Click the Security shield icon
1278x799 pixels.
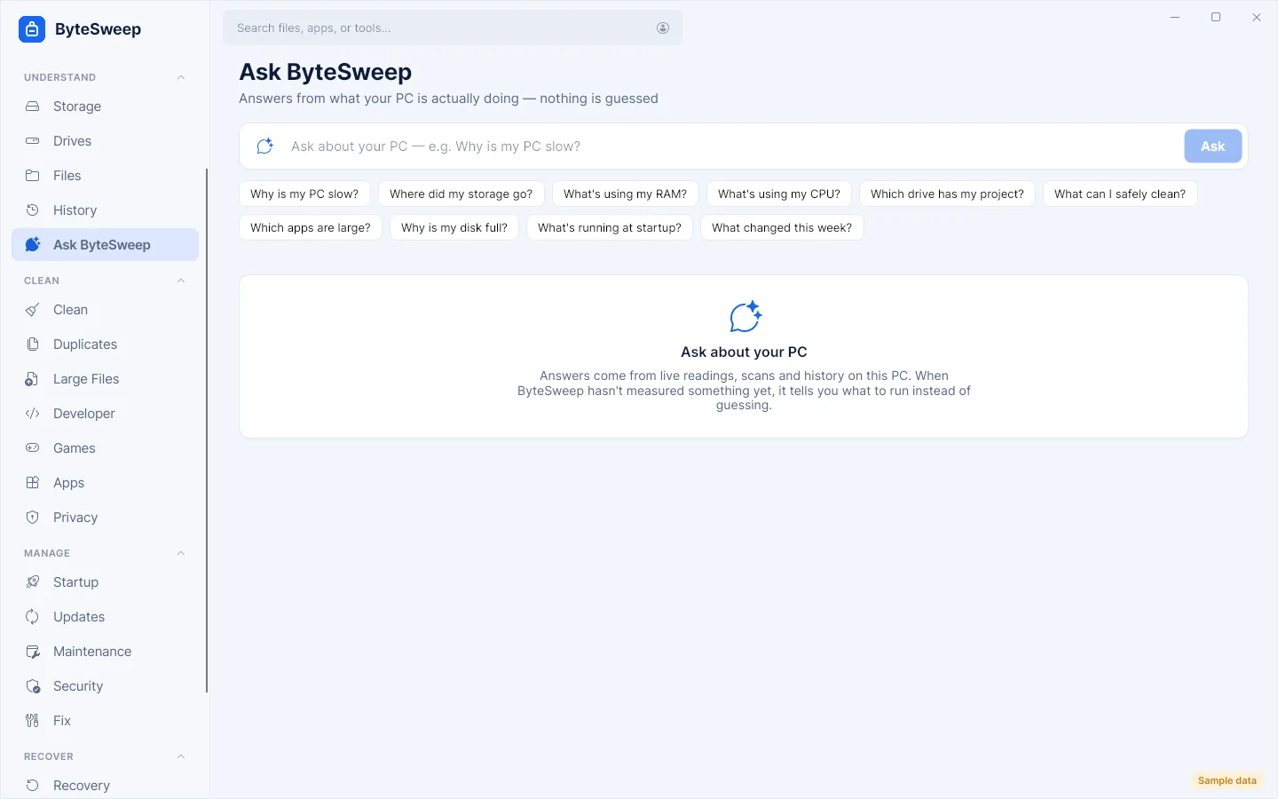33,686
